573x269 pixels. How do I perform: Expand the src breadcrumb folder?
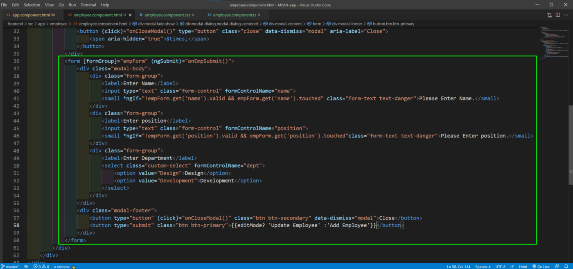pos(31,24)
